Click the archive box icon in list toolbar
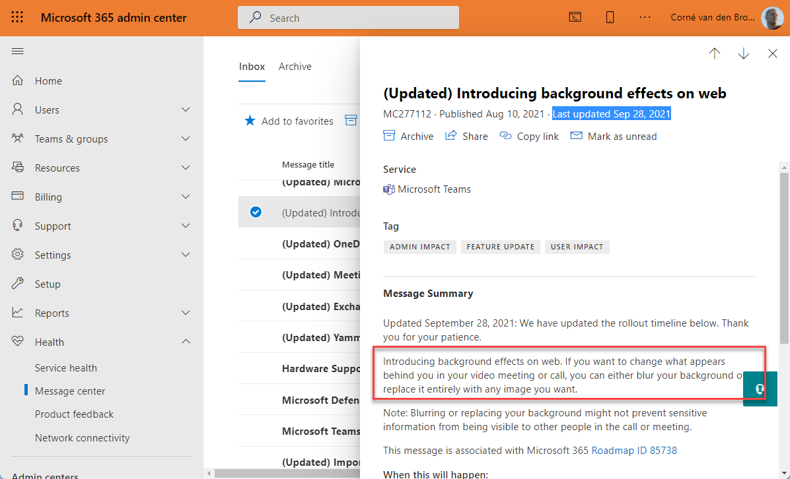 (351, 120)
